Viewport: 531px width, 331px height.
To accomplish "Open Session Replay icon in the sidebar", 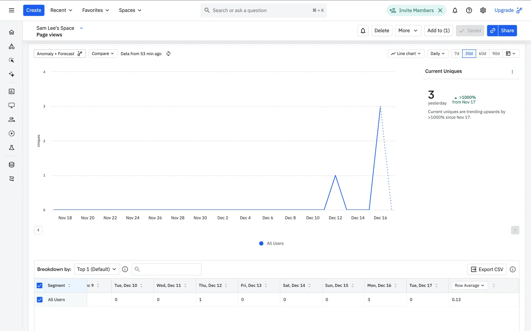I will coord(12,134).
